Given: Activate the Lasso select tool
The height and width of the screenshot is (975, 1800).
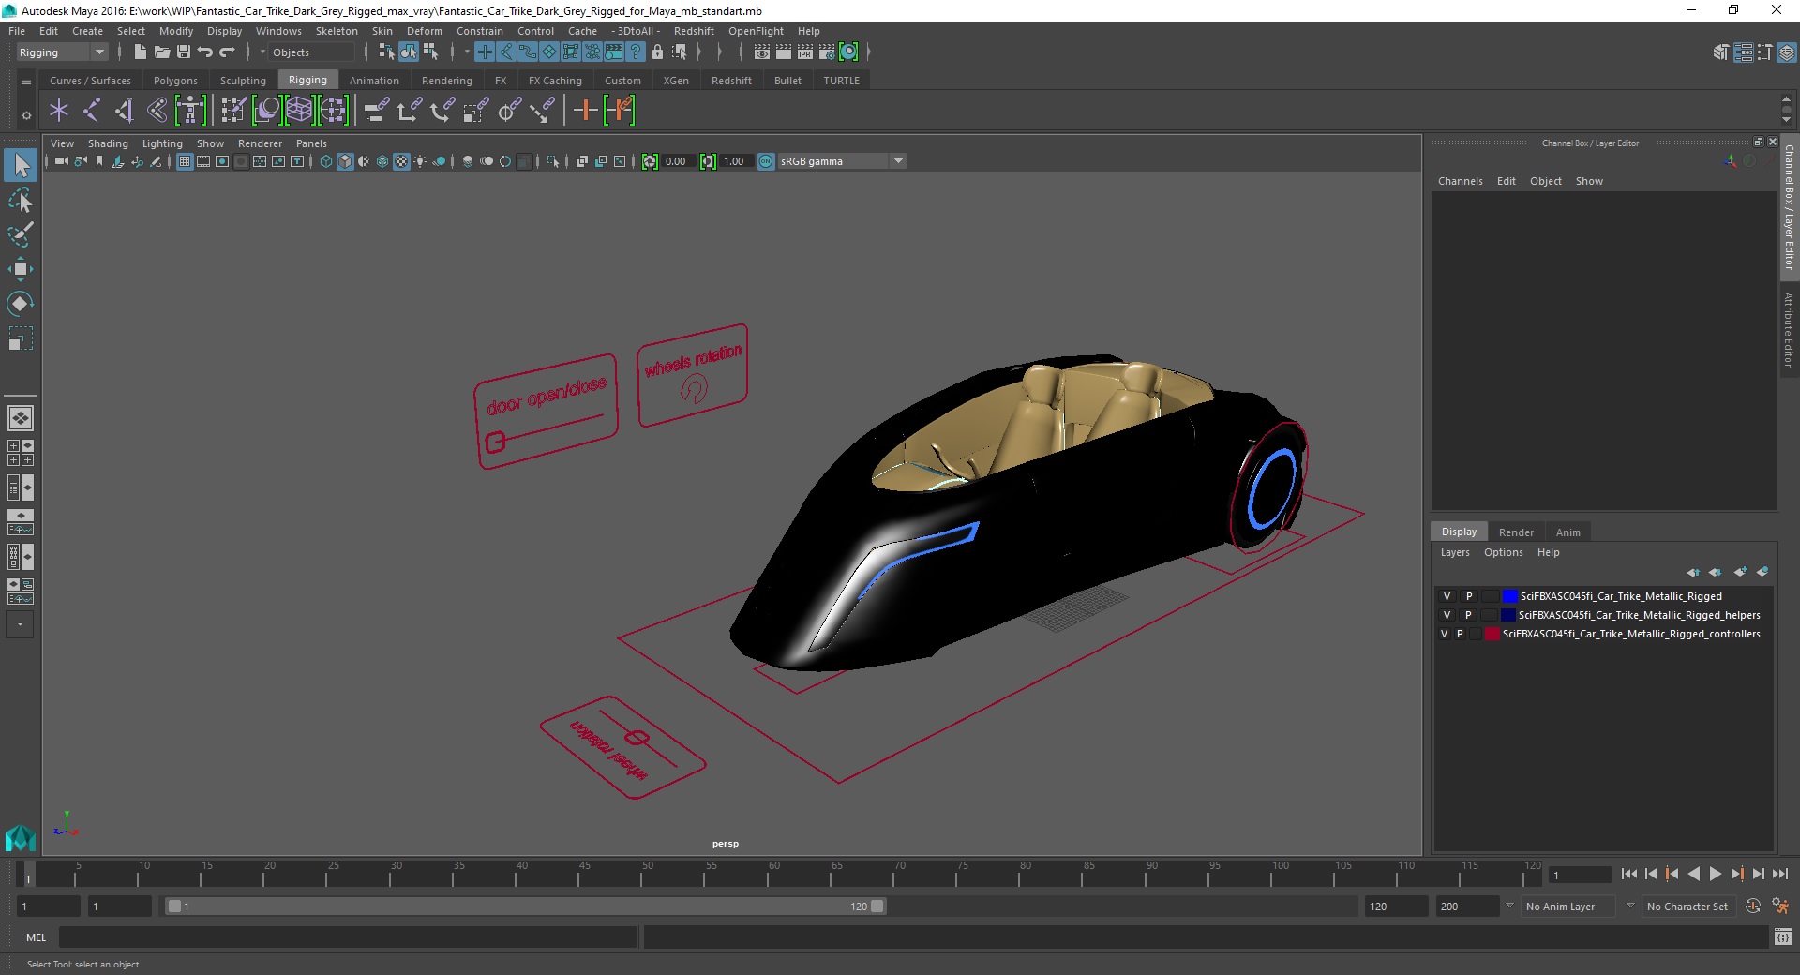Looking at the screenshot, I should tap(21, 201).
